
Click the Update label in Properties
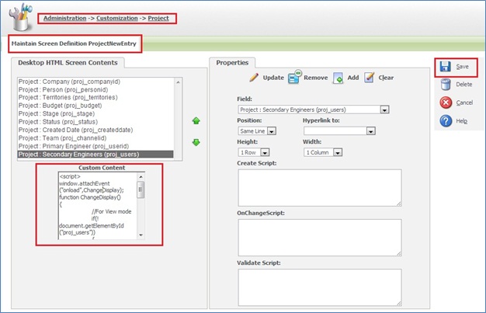pyautogui.click(x=273, y=78)
